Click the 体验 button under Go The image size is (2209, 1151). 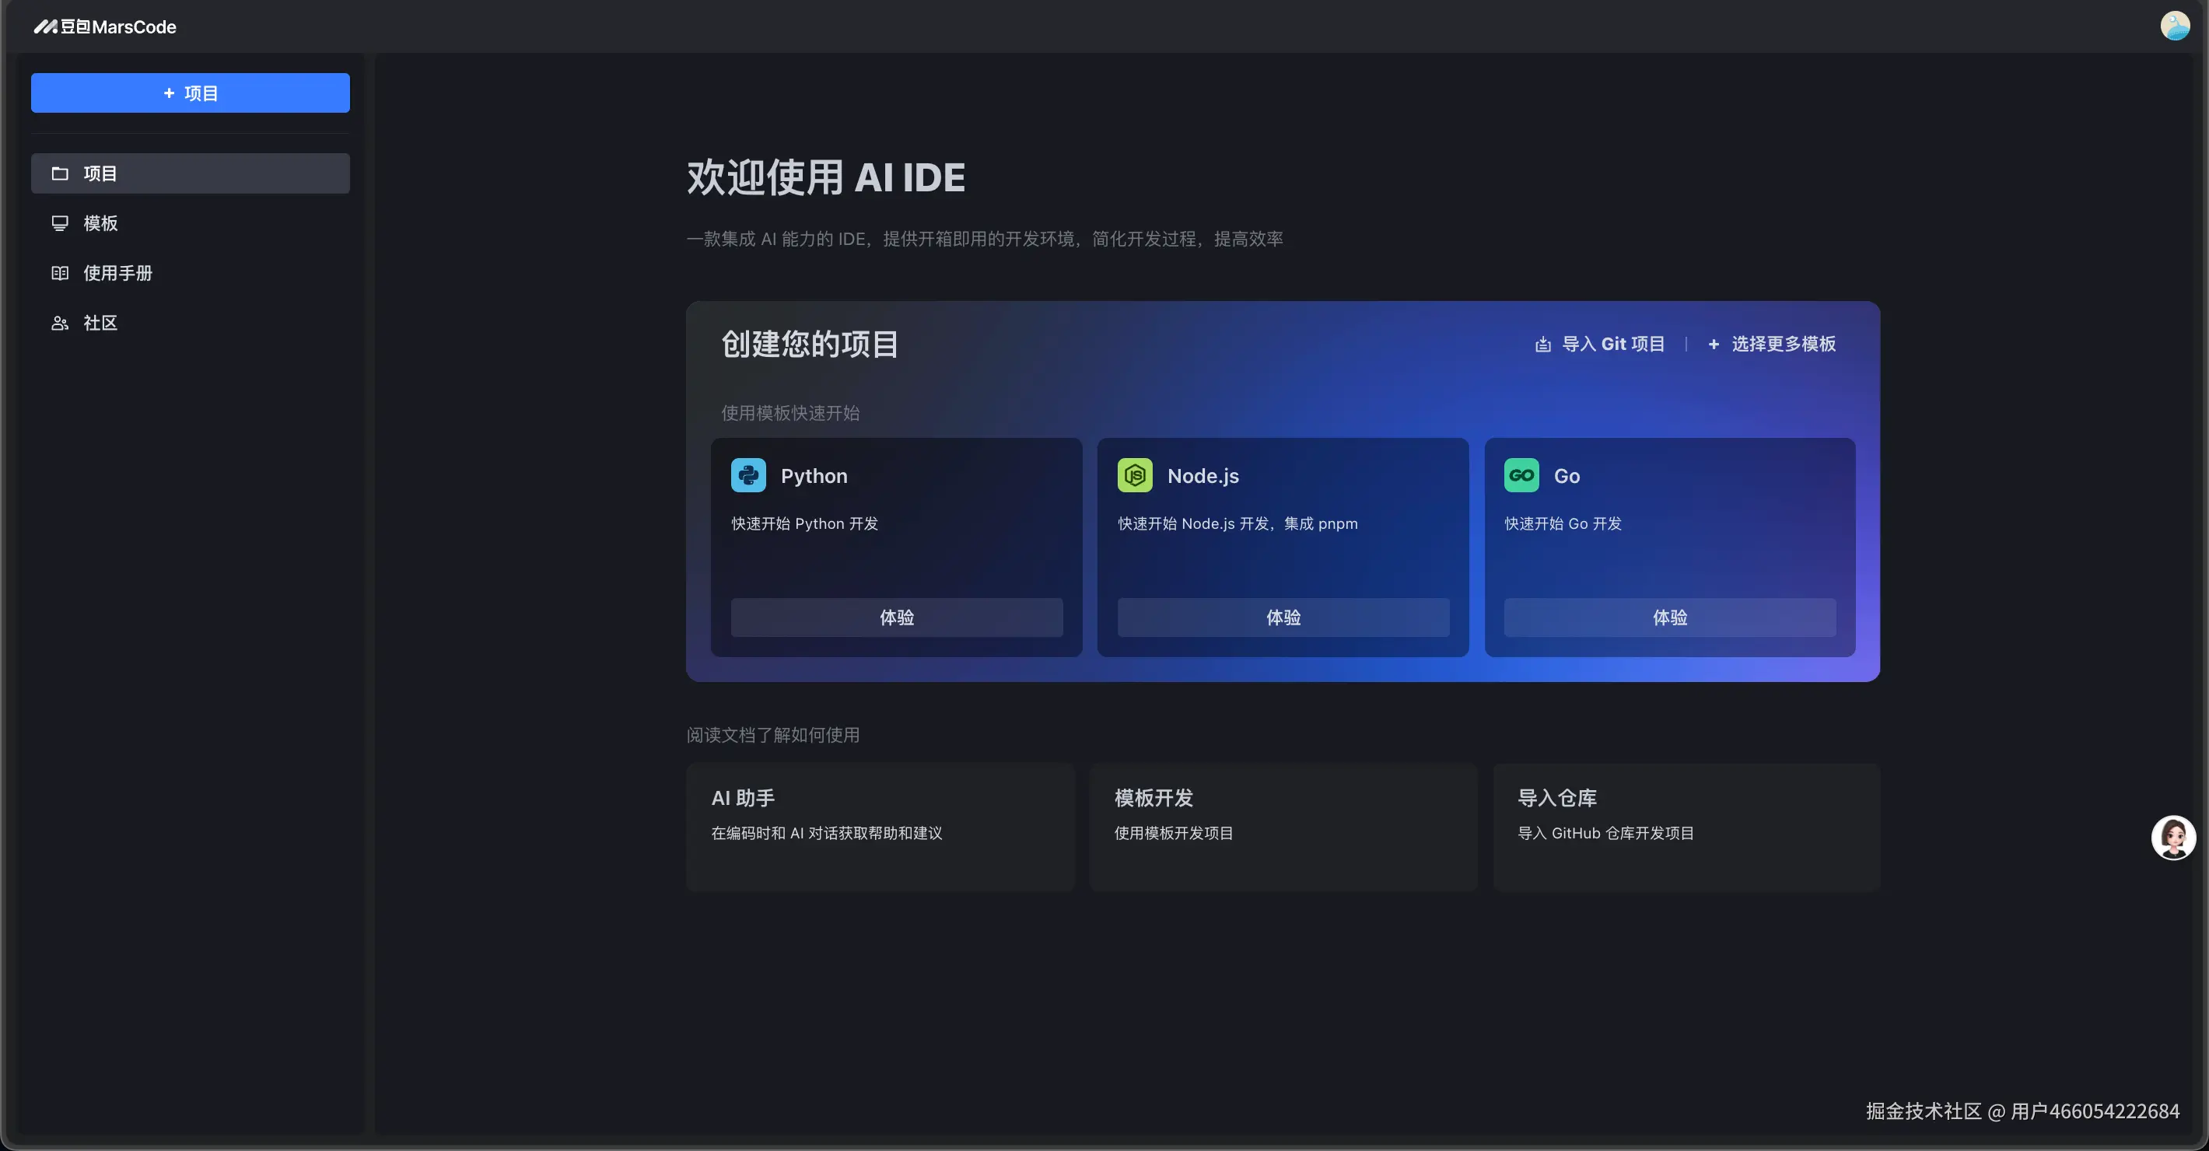click(x=1668, y=617)
